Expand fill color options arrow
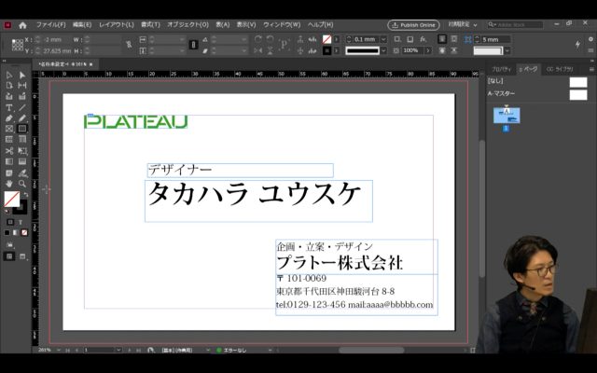 pos(337,39)
